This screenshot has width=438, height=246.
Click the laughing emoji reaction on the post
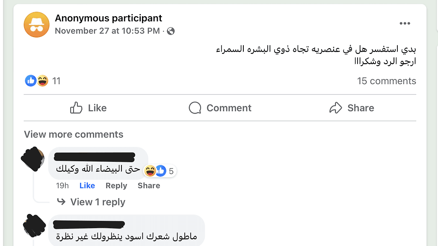tap(42, 81)
